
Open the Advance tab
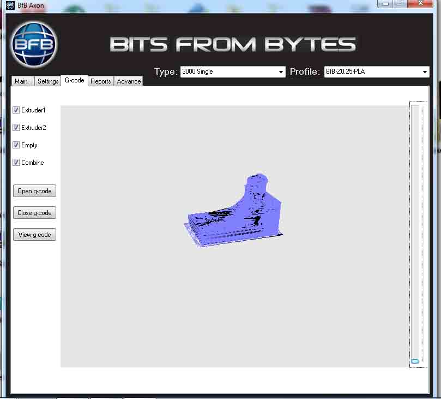tap(129, 81)
